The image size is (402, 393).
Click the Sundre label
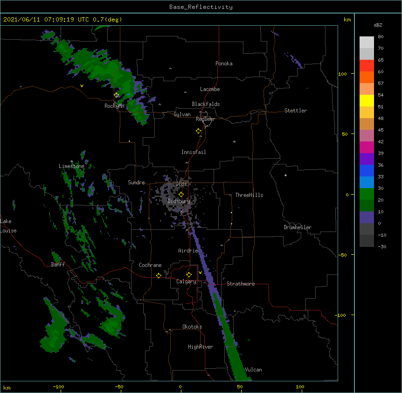(136, 182)
